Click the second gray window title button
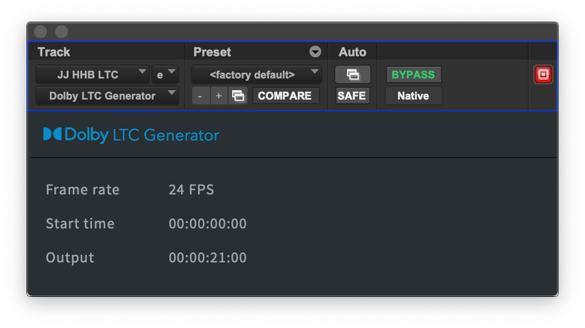The image size is (585, 328). (62, 32)
